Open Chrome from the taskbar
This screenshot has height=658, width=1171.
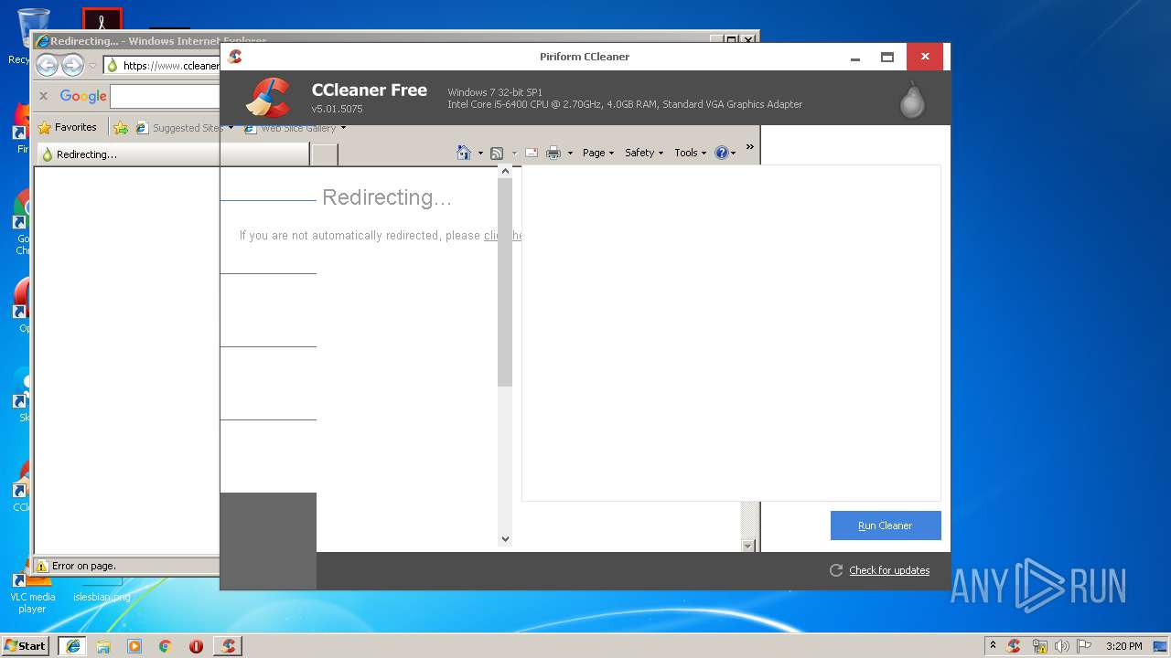pos(165,646)
